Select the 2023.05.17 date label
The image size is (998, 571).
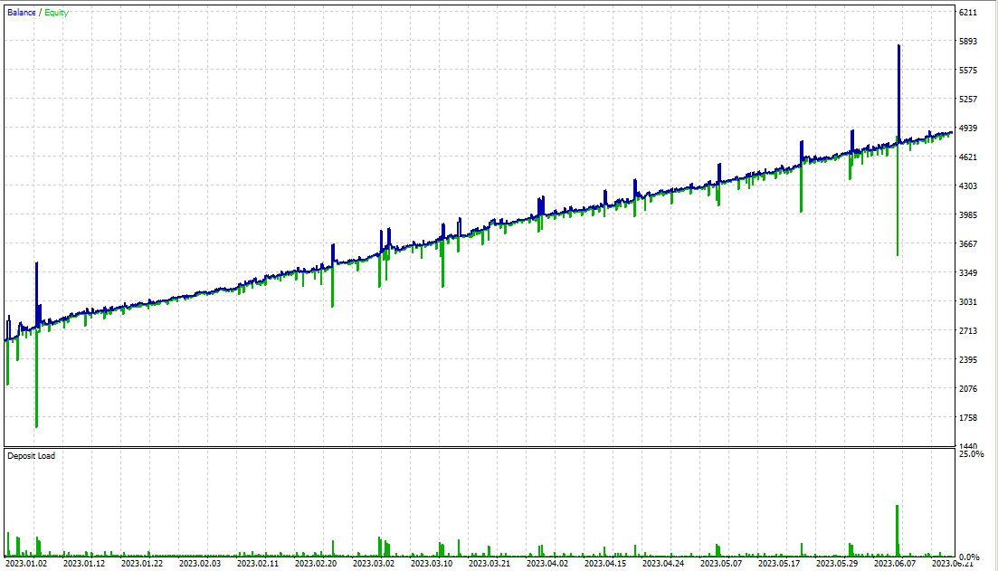pos(779,564)
